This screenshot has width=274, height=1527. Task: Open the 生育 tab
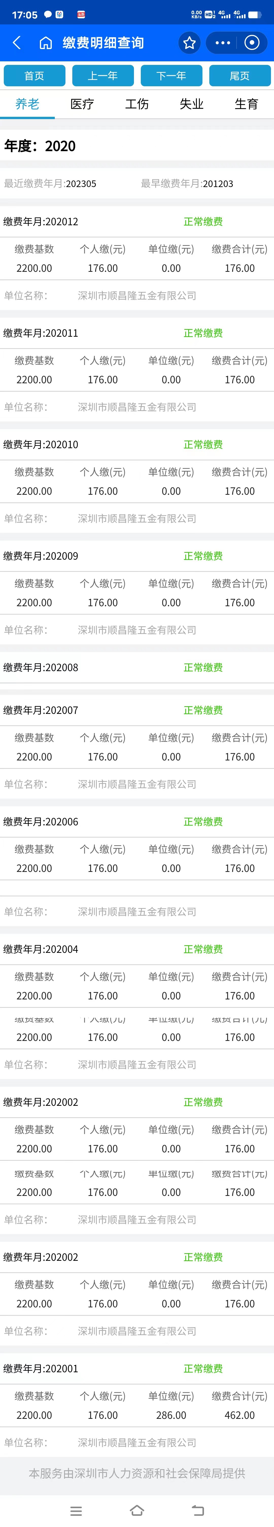246,104
